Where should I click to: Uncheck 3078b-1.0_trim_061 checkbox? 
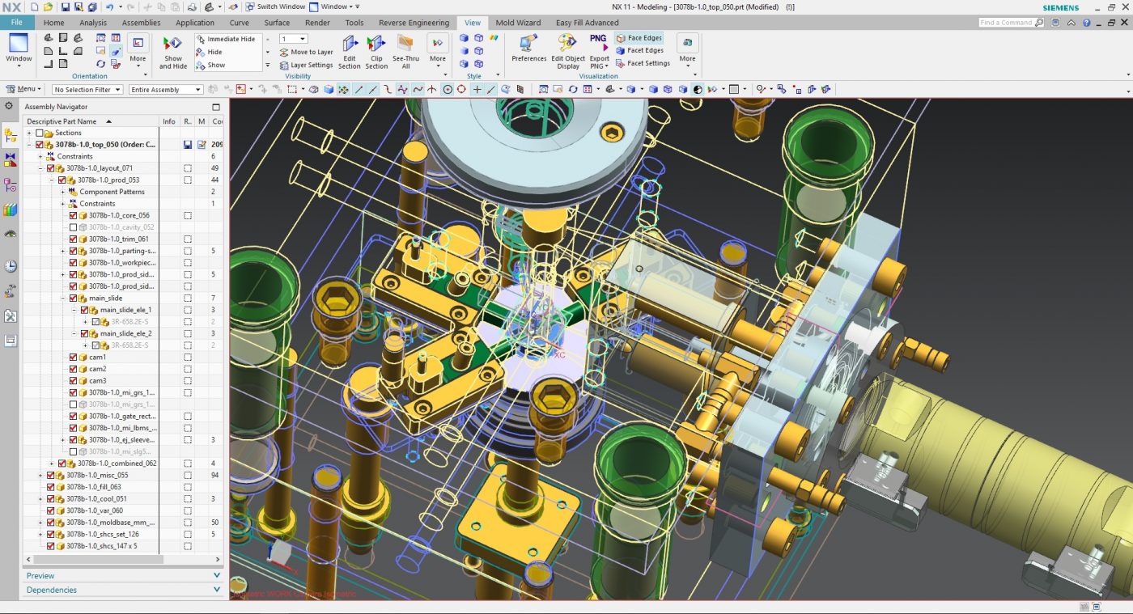73,239
